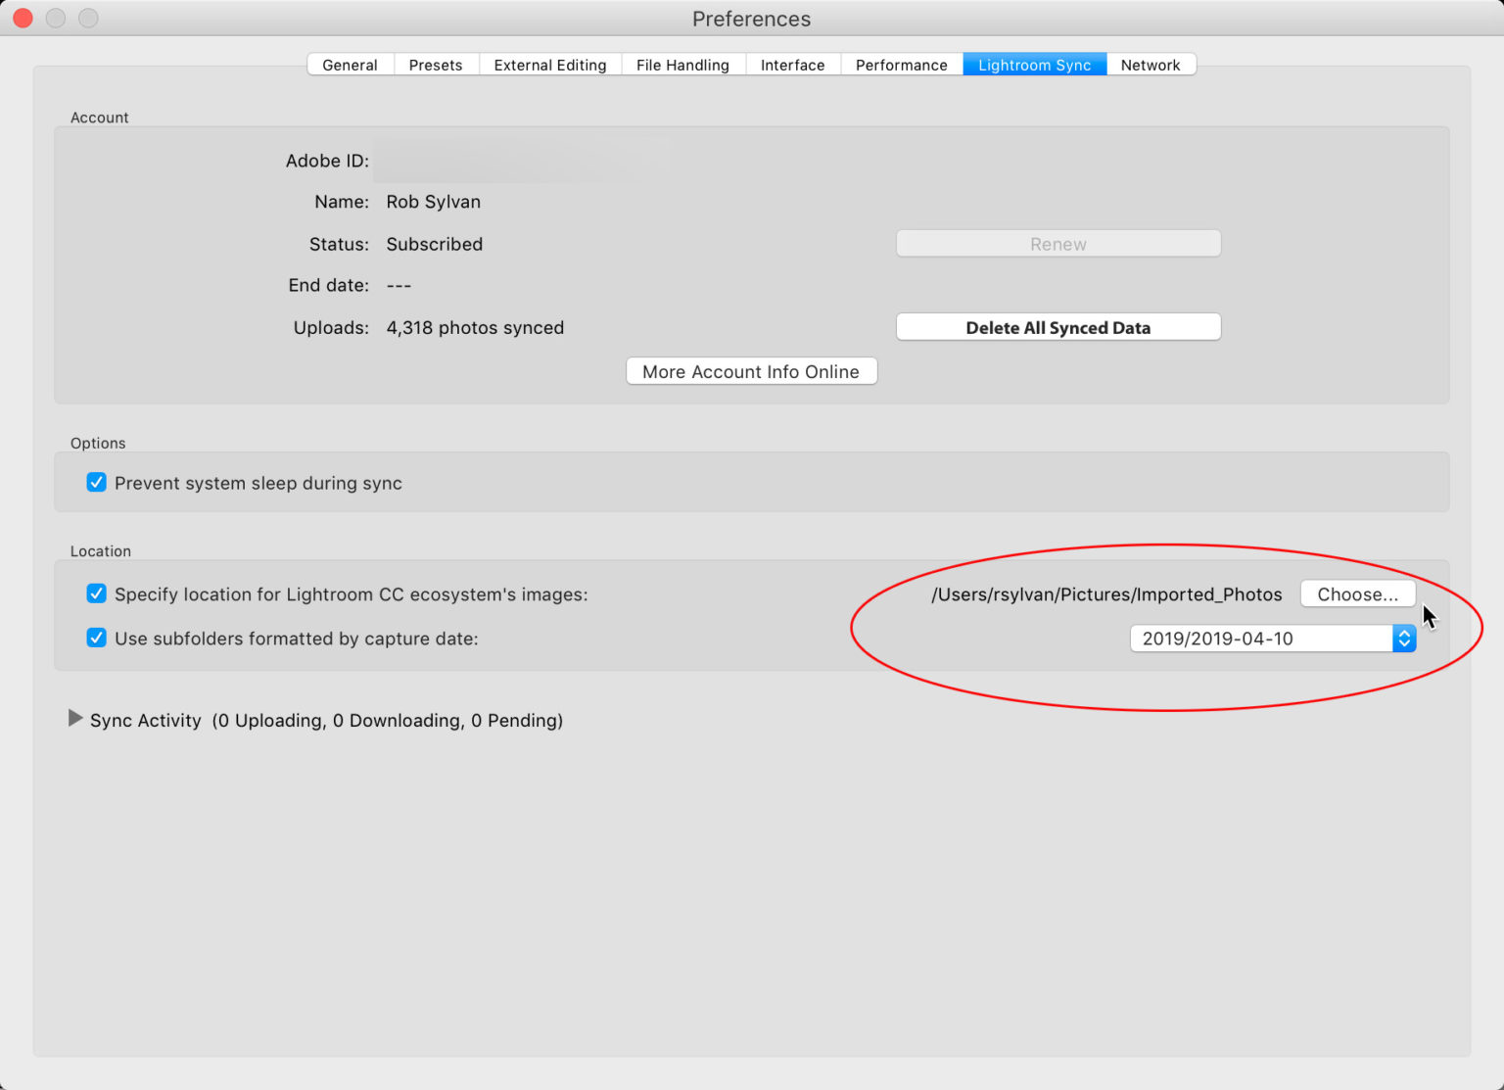Open the File Handling tab
Image resolution: width=1504 pixels, height=1090 pixels.
(x=682, y=65)
